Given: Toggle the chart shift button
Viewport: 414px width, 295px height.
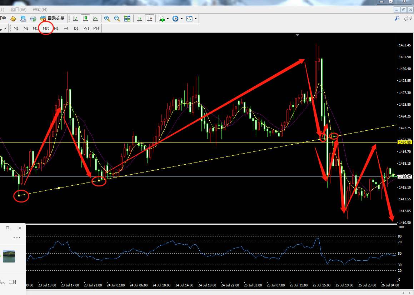Looking at the screenshot, I should (x=150, y=19).
